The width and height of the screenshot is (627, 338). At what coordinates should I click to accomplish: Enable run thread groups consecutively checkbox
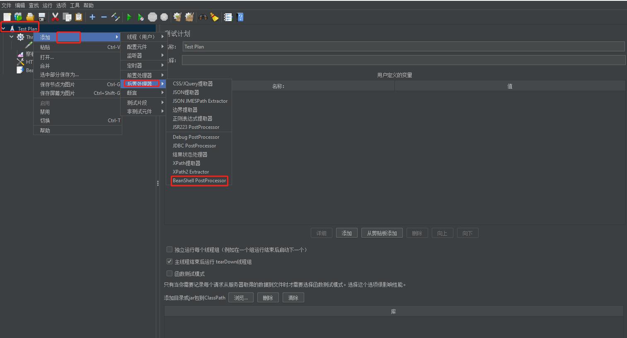click(169, 249)
